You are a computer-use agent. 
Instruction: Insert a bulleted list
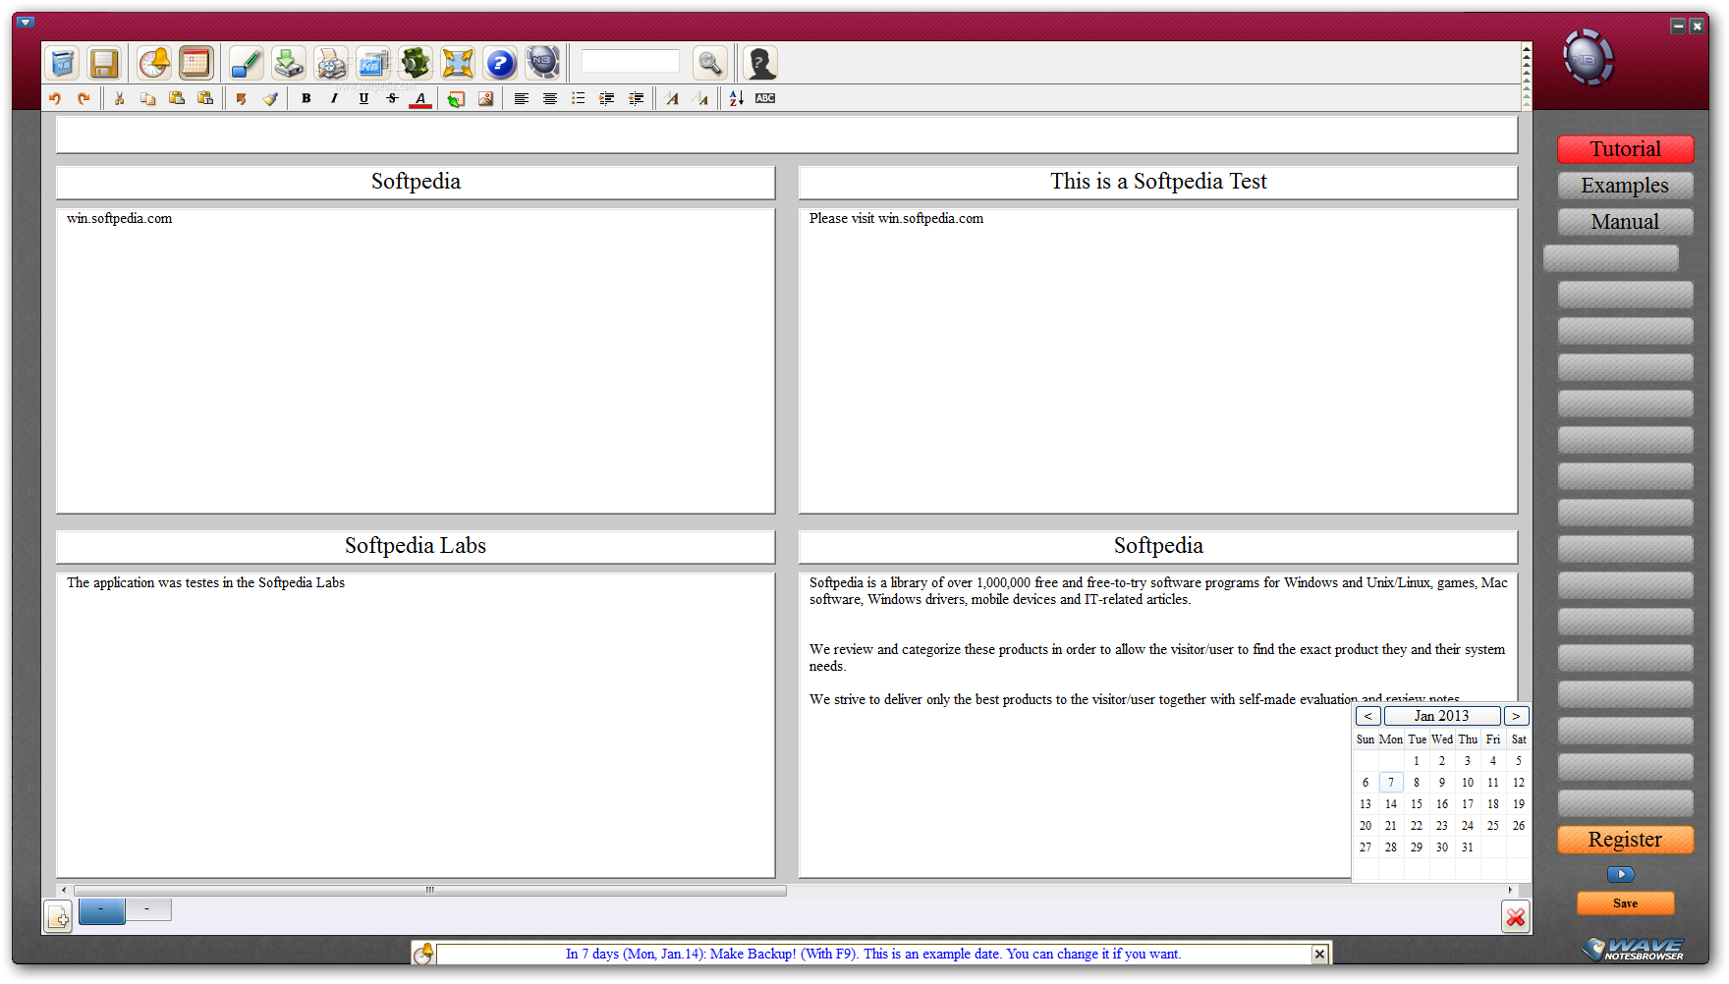579,98
